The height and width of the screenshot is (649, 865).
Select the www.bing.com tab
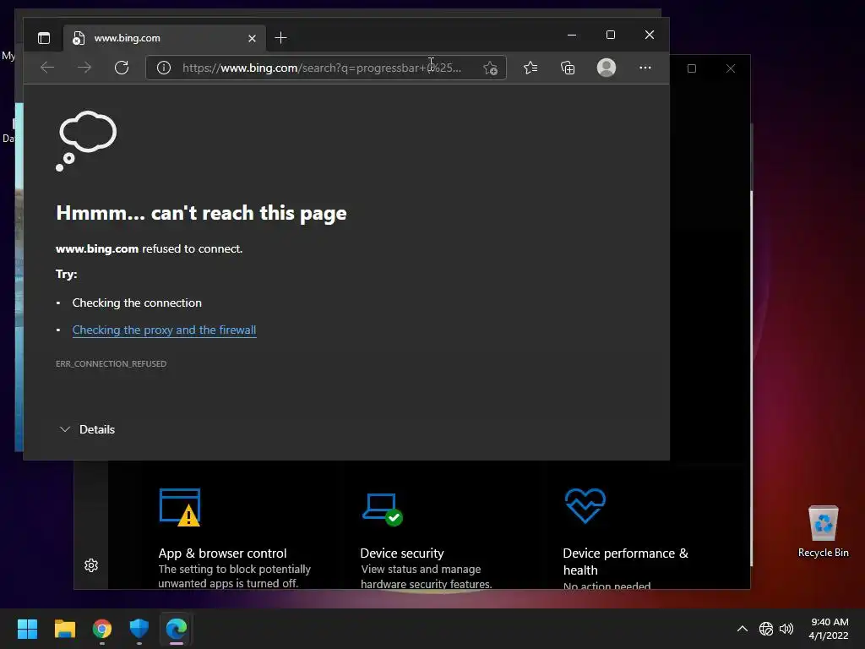[165, 38]
